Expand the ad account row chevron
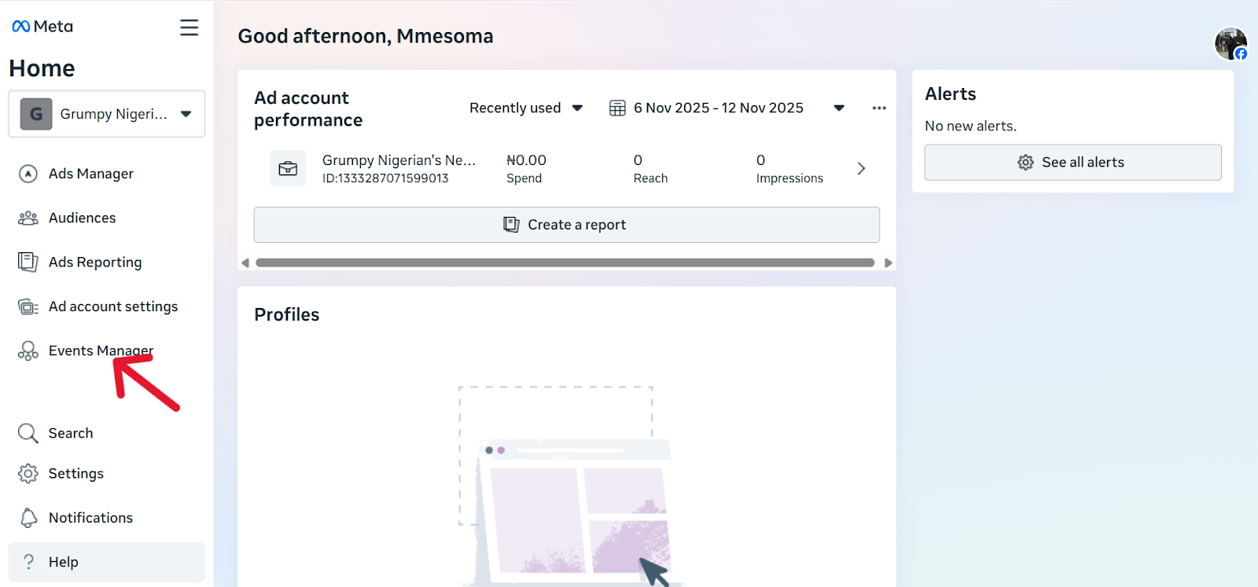Image resolution: width=1258 pixels, height=587 pixels. 861,168
